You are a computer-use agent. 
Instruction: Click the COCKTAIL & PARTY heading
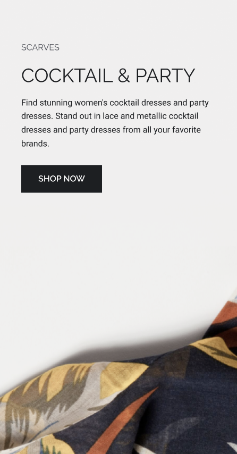[x=108, y=75]
